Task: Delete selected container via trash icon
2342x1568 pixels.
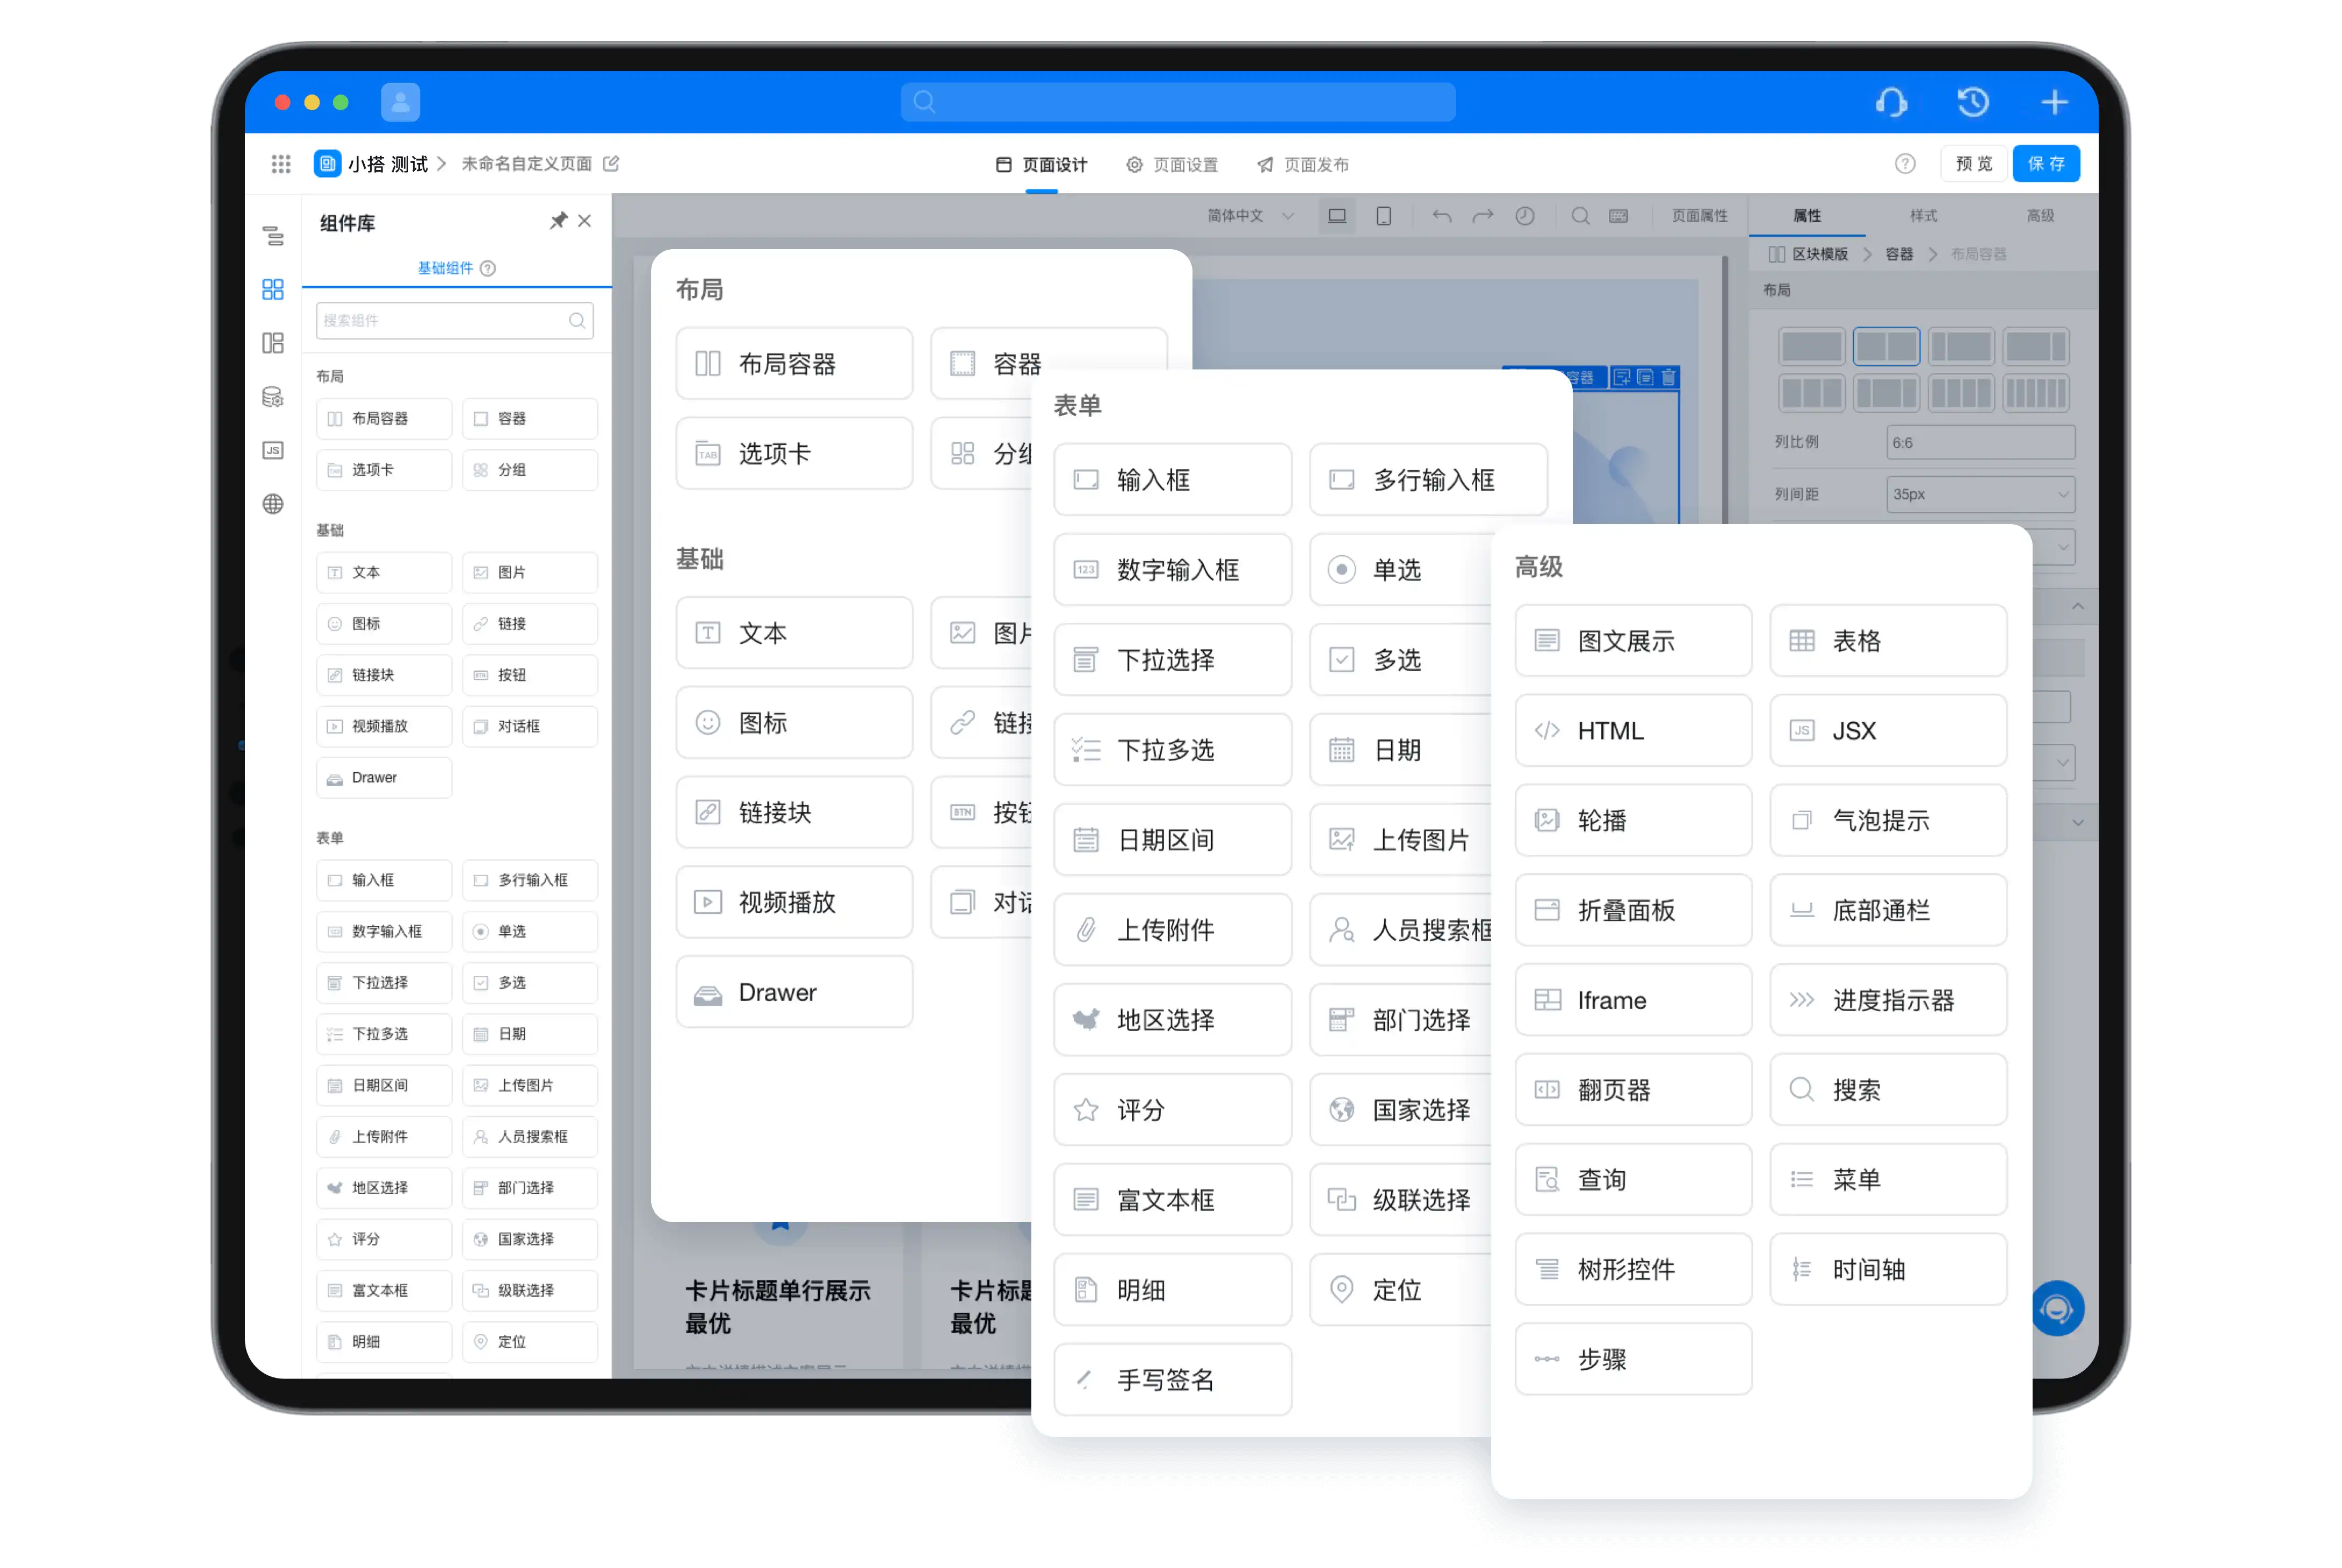Action: click(x=1668, y=377)
